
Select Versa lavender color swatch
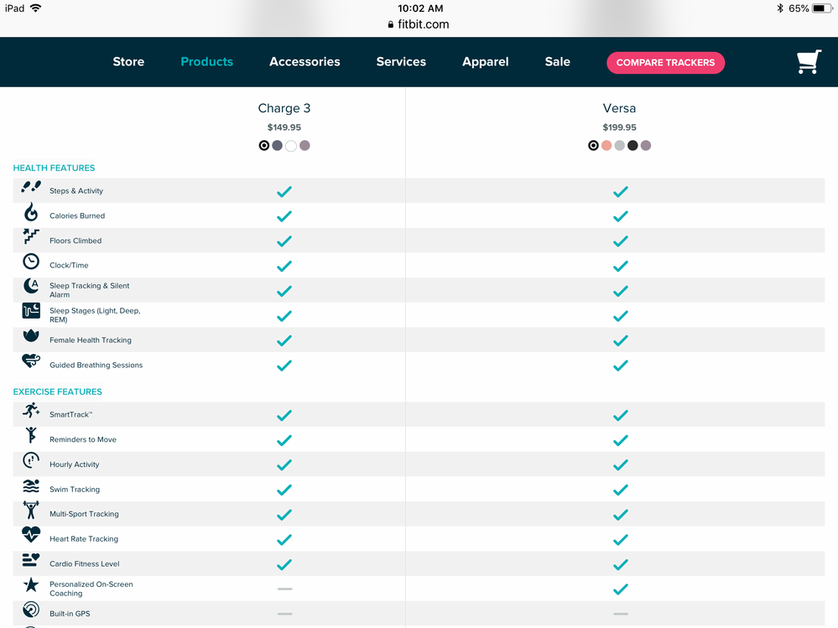(x=646, y=145)
